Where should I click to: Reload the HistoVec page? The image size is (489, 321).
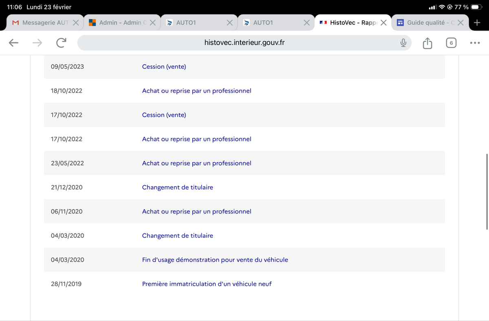(x=61, y=43)
